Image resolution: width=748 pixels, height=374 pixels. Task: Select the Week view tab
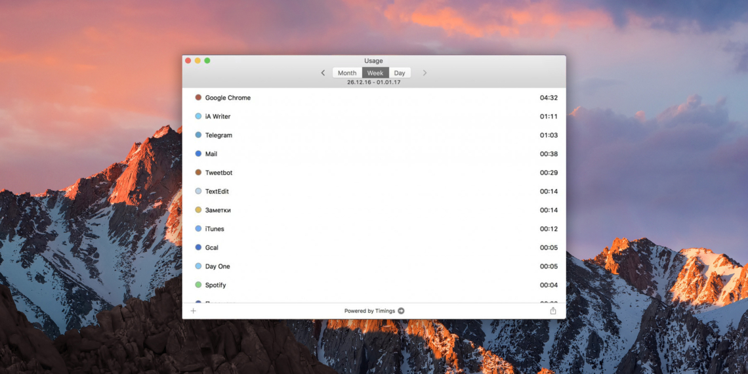(375, 73)
